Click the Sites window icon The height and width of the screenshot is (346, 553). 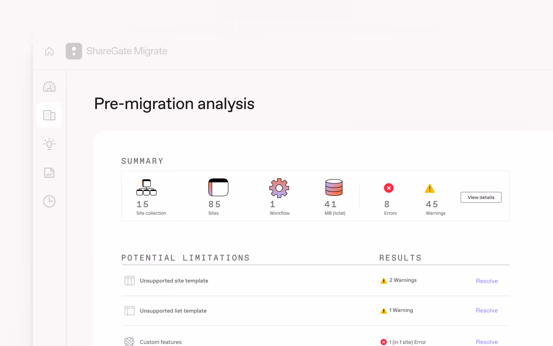coord(218,187)
